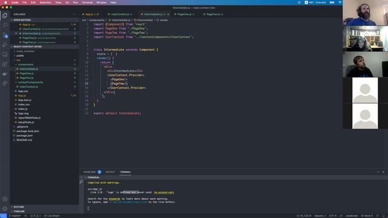Image resolution: width=388 pixels, height=218 pixels.
Task: Change the JavaScript language mode
Action: point(352,216)
